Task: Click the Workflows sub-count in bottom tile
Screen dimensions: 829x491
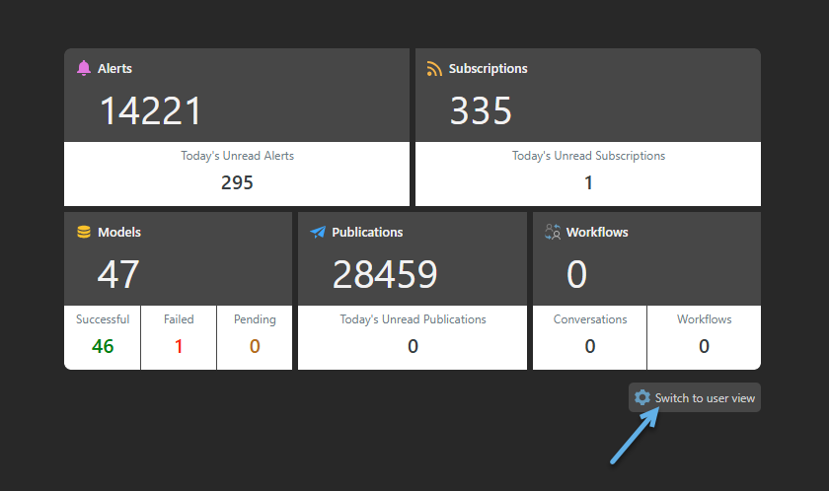Action: pos(704,346)
